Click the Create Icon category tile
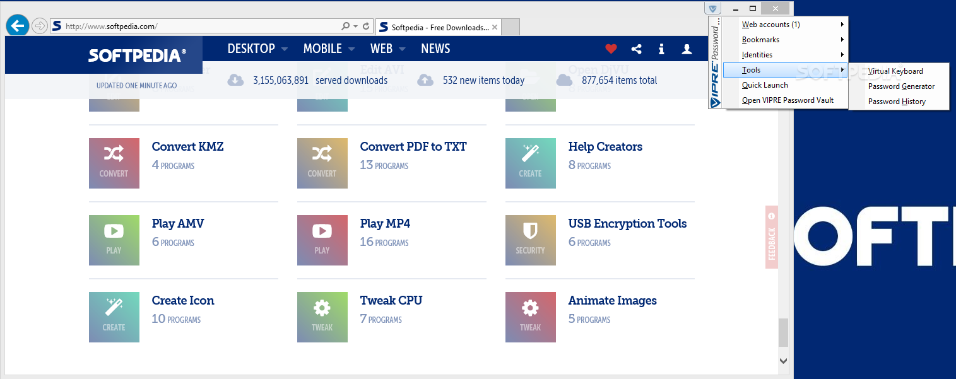Image resolution: width=956 pixels, height=379 pixels. tap(114, 317)
